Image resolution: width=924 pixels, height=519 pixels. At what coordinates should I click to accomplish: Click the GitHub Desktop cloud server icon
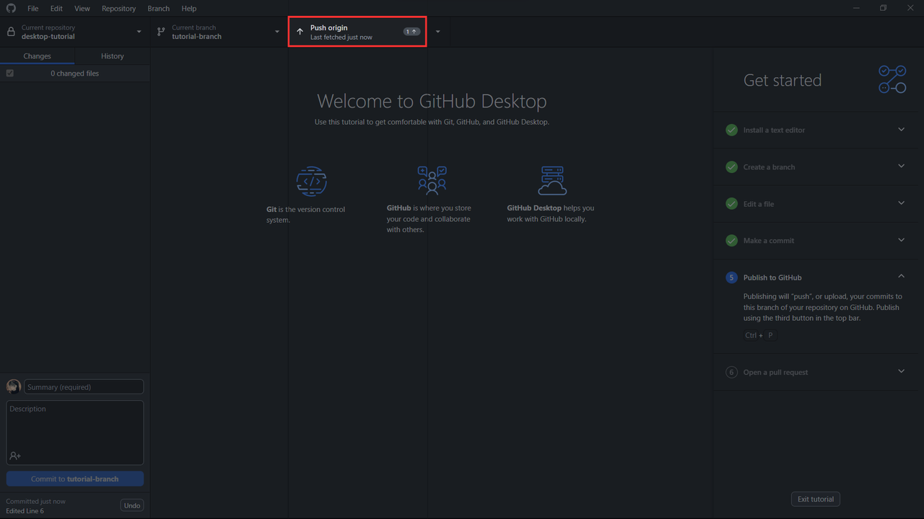(552, 180)
